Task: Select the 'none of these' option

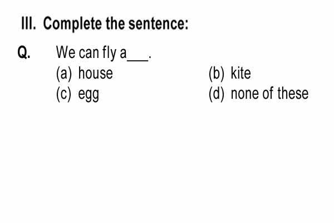Action: point(269,94)
